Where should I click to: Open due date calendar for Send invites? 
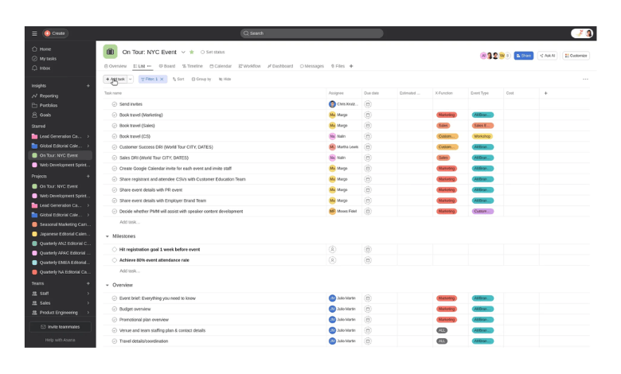click(368, 104)
